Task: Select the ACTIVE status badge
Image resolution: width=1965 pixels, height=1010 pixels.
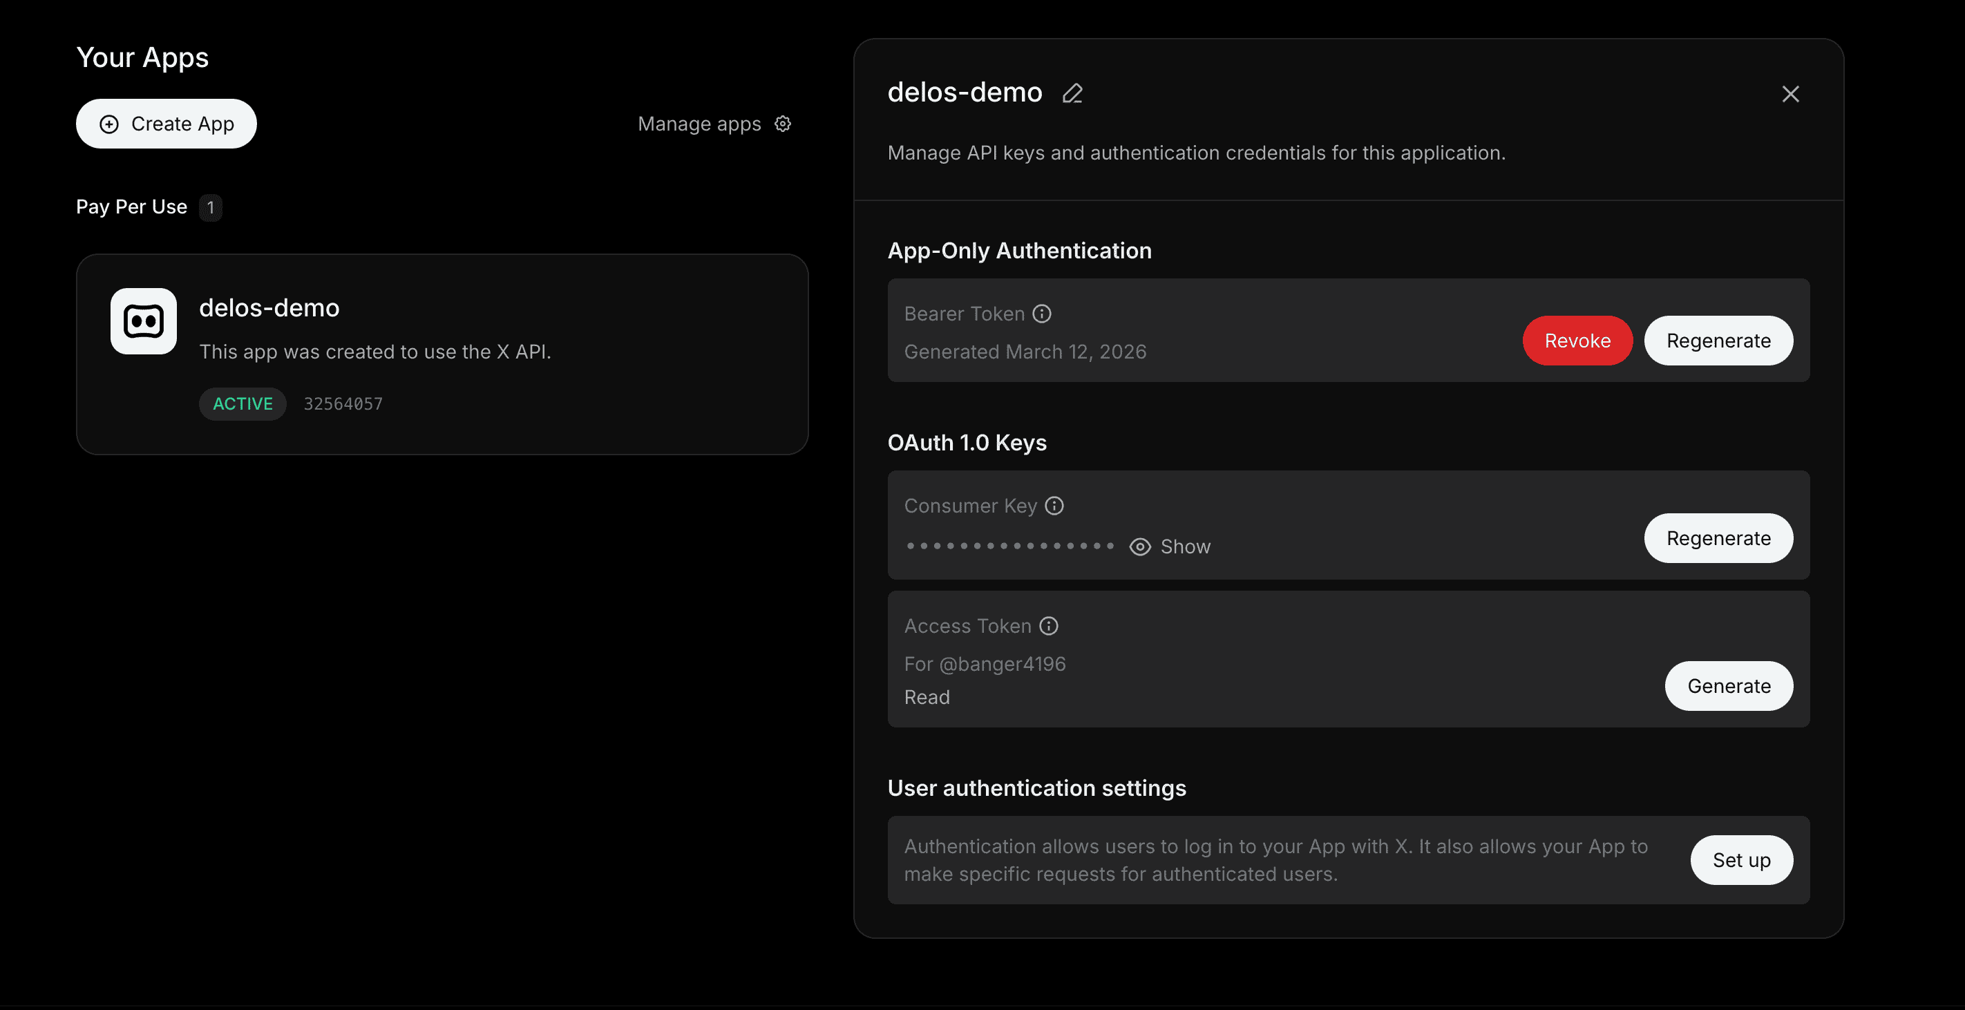Action: click(x=243, y=403)
